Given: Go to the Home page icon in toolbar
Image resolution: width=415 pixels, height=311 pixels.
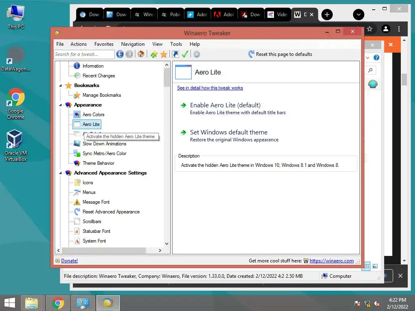Looking at the screenshot, I should (x=141, y=54).
